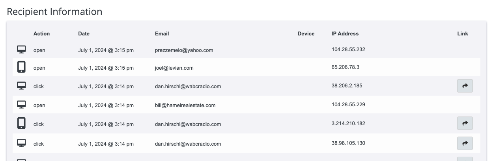Select email prezzemelo@yahoo.com
The image size is (493, 161).
click(184, 50)
